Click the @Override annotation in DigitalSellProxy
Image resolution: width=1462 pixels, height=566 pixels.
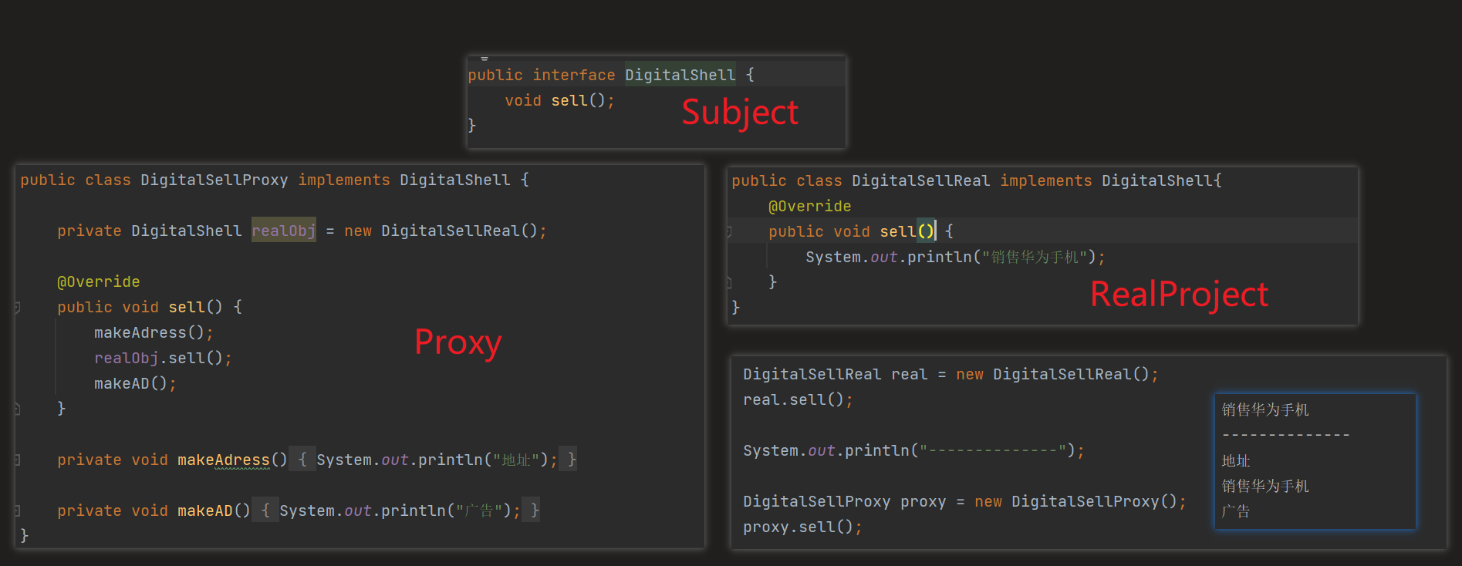(x=99, y=281)
